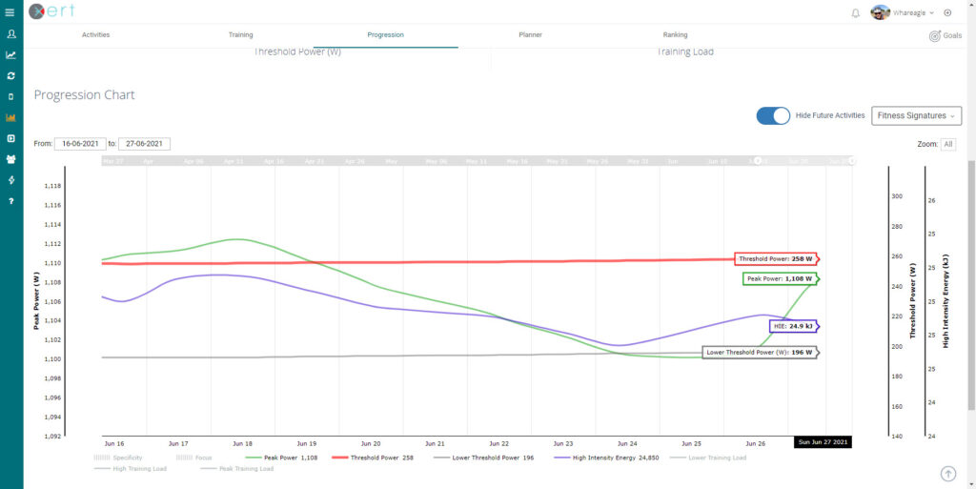Click the scroll-to-top arrow button
The image size is (976, 489).
947,474
